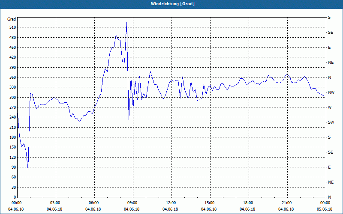This screenshot has width=343, height=214.
Task: Click the 'Windrichtung [Grad]' chart title
Action: click(173, 4)
